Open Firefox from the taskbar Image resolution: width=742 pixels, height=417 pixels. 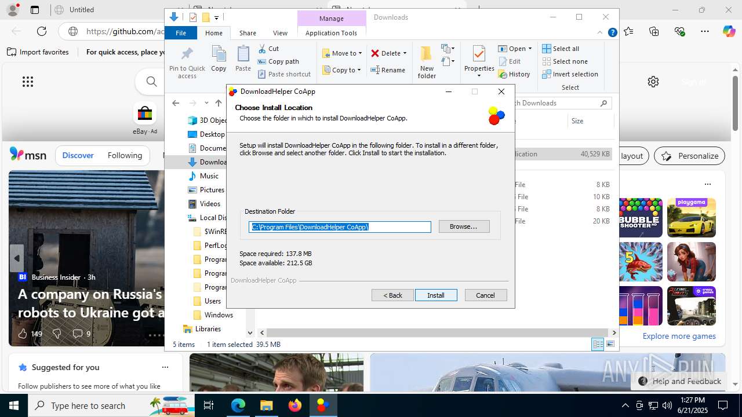[295, 405]
